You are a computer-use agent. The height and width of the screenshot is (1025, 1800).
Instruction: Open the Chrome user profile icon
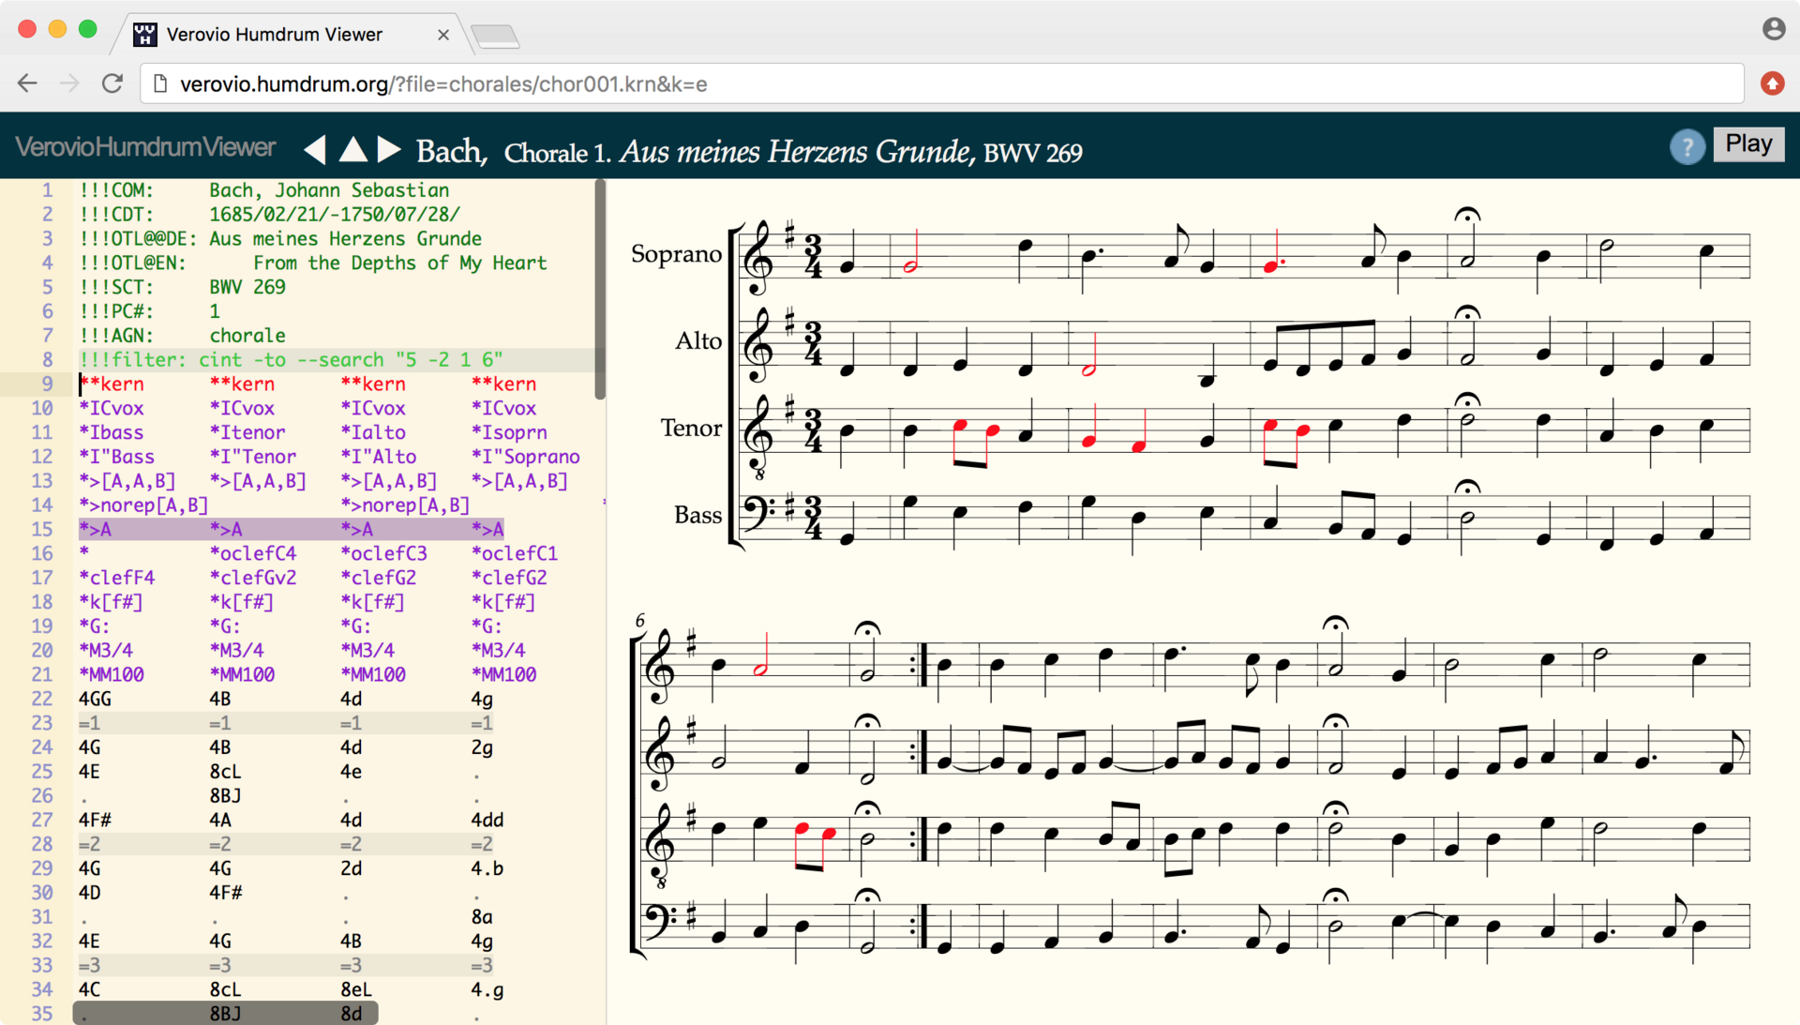(x=1773, y=29)
